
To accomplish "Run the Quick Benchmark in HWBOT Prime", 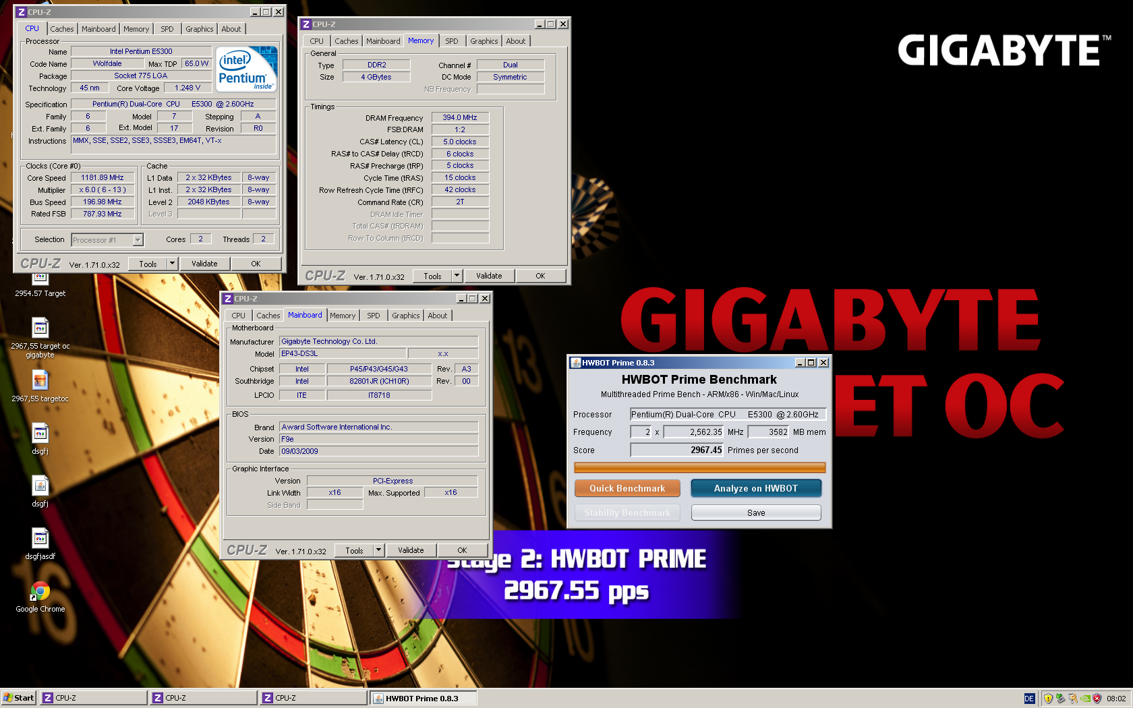I will pos(627,488).
